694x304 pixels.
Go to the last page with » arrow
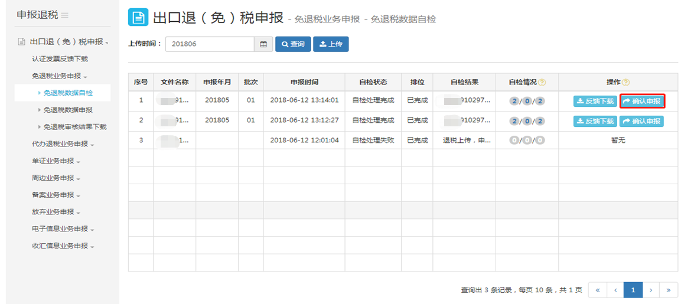click(x=669, y=290)
